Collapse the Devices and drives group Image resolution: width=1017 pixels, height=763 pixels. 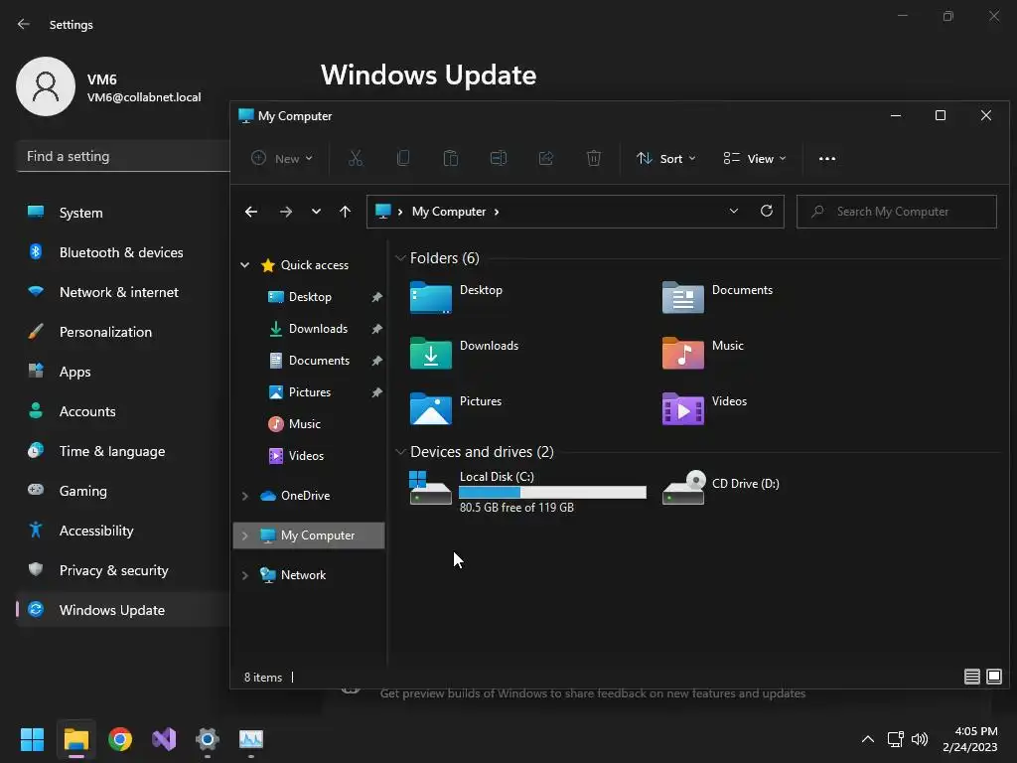point(400,452)
